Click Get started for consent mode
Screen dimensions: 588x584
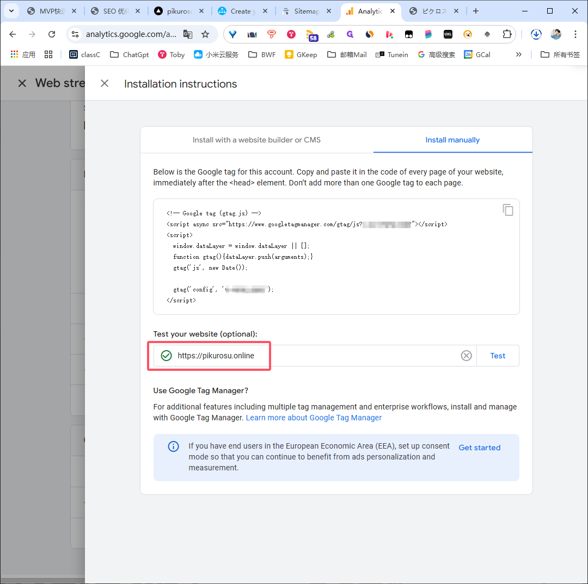pos(479,448)
